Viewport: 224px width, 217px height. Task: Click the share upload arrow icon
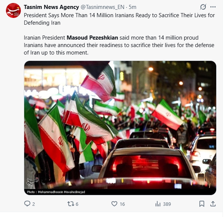coord(213,204)
